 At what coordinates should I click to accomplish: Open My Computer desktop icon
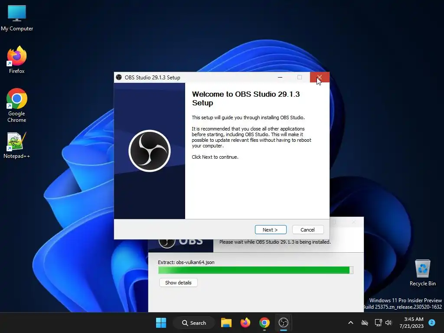point(17,18)
